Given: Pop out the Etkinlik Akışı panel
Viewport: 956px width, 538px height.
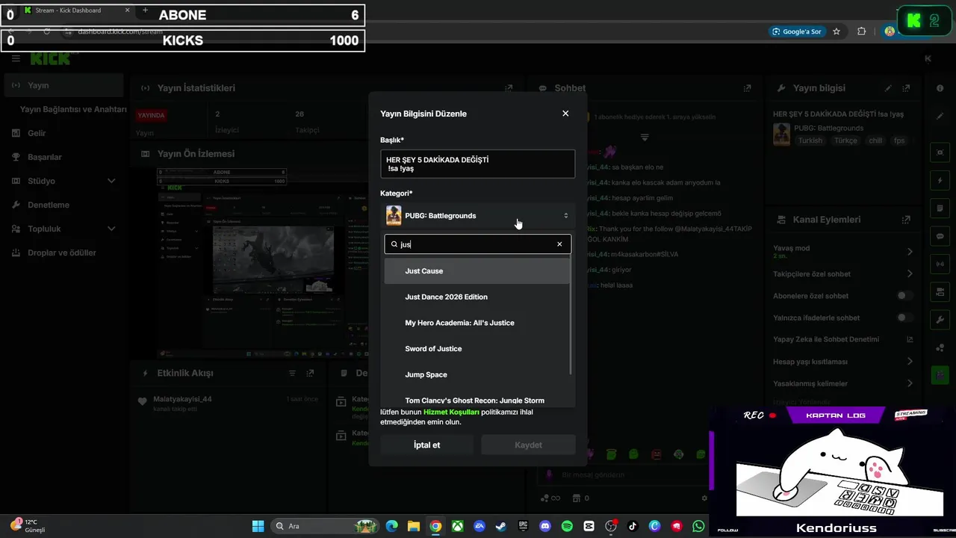Looking at the screenshot, I should 310,373.
